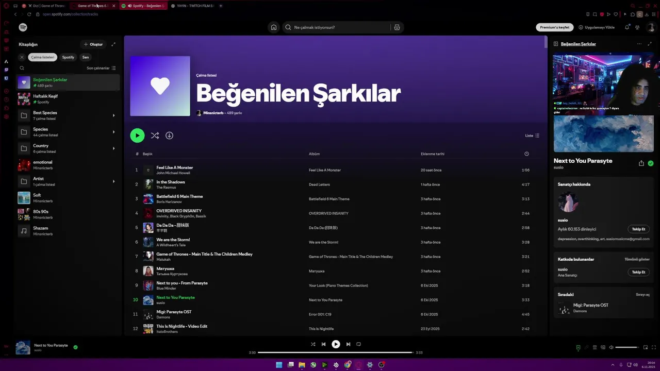This screenshot has width=660, height=371.
Task: Open more options in Now Playing panel
Action: coord(639,44)
